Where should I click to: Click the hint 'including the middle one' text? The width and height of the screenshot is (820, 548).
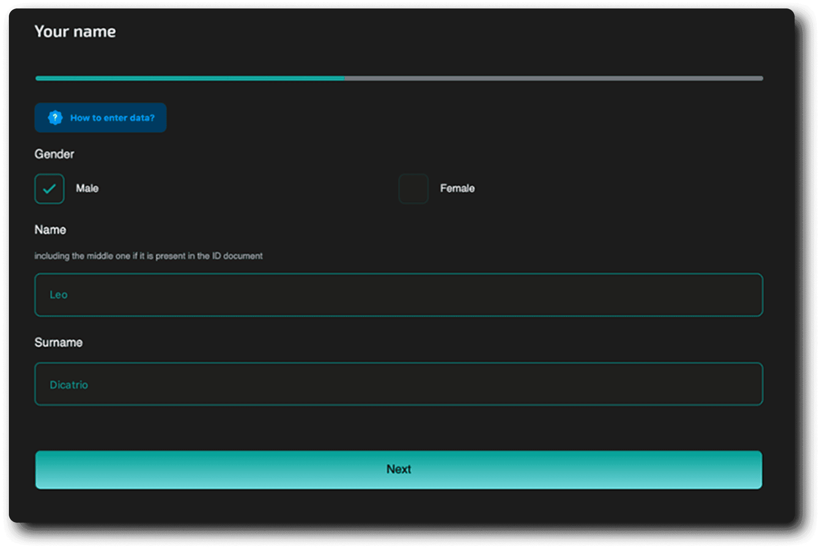[148, 256]
